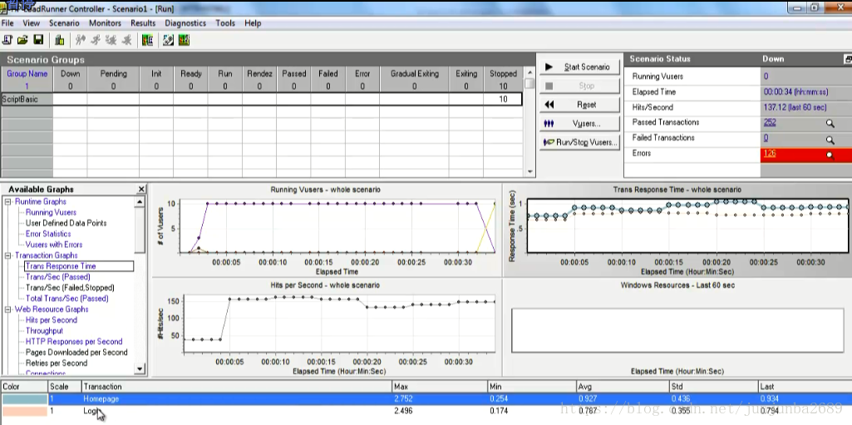The image size is (852, 425).
Task: Click the Max column header in legend
Action: 440,387
